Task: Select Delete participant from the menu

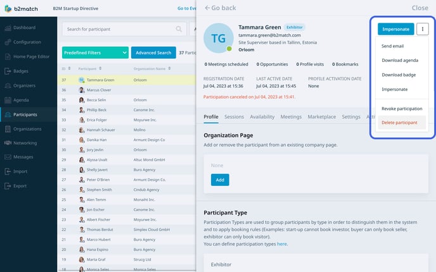Action: (399, 122)
